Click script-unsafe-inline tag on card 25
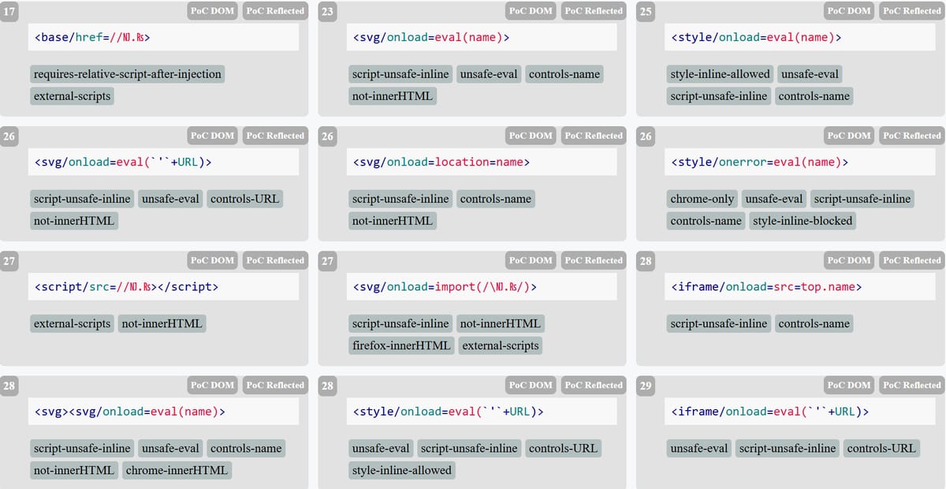Viewport: 946px width, 489px height. (718, 96)
